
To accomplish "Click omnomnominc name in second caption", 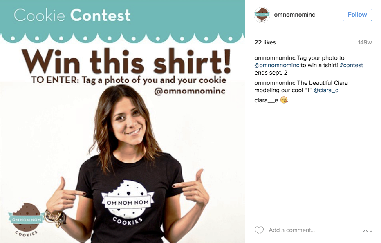I will (x=275, y=83).
